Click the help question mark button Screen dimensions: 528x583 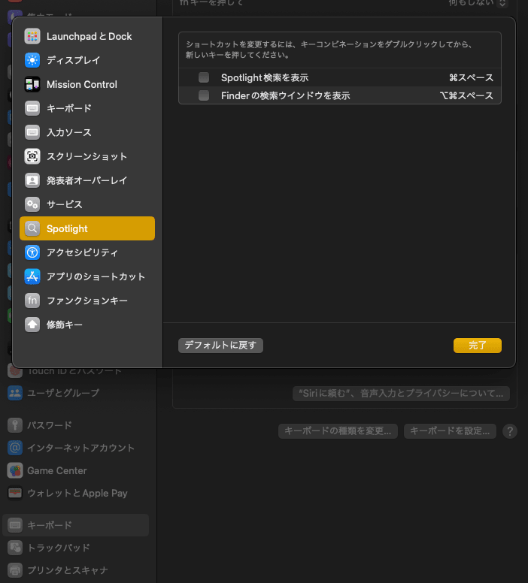tap(510, 431)
